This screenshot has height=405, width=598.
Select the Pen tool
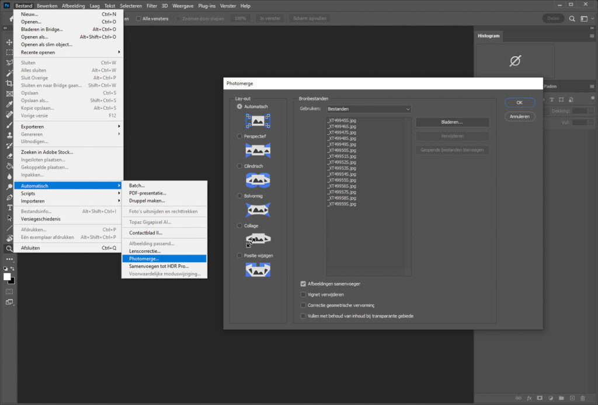pos(9,197)
